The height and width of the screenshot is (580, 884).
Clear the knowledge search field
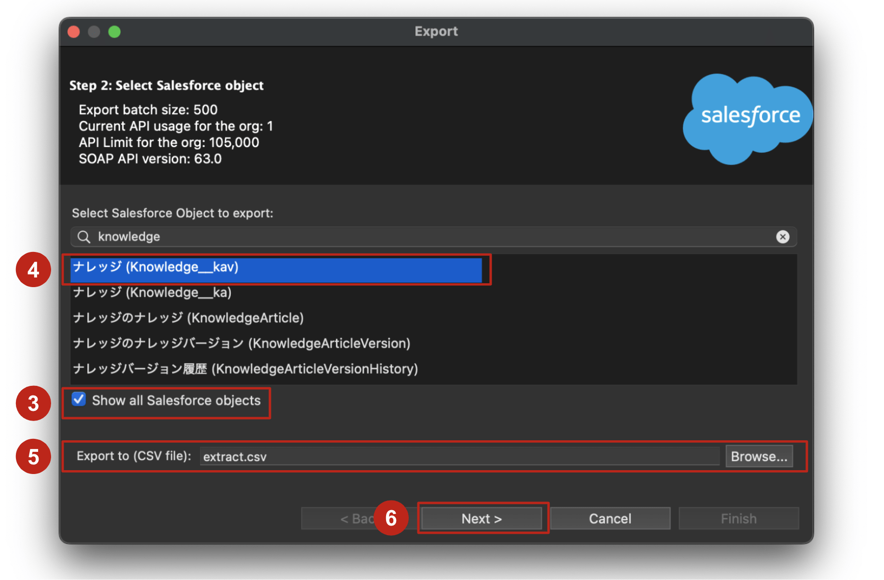click(782, 237)
